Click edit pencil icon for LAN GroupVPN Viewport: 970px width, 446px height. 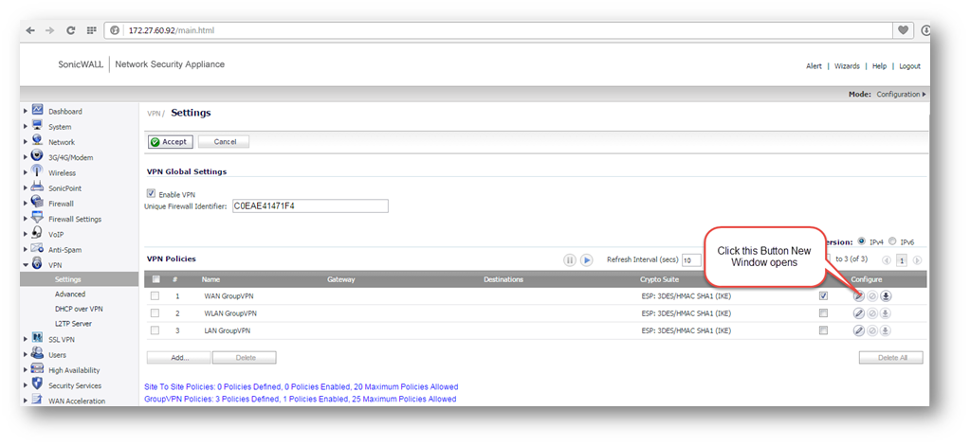(x=858, y=330)
